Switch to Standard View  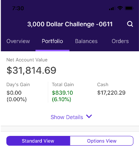tap(38, 141)
